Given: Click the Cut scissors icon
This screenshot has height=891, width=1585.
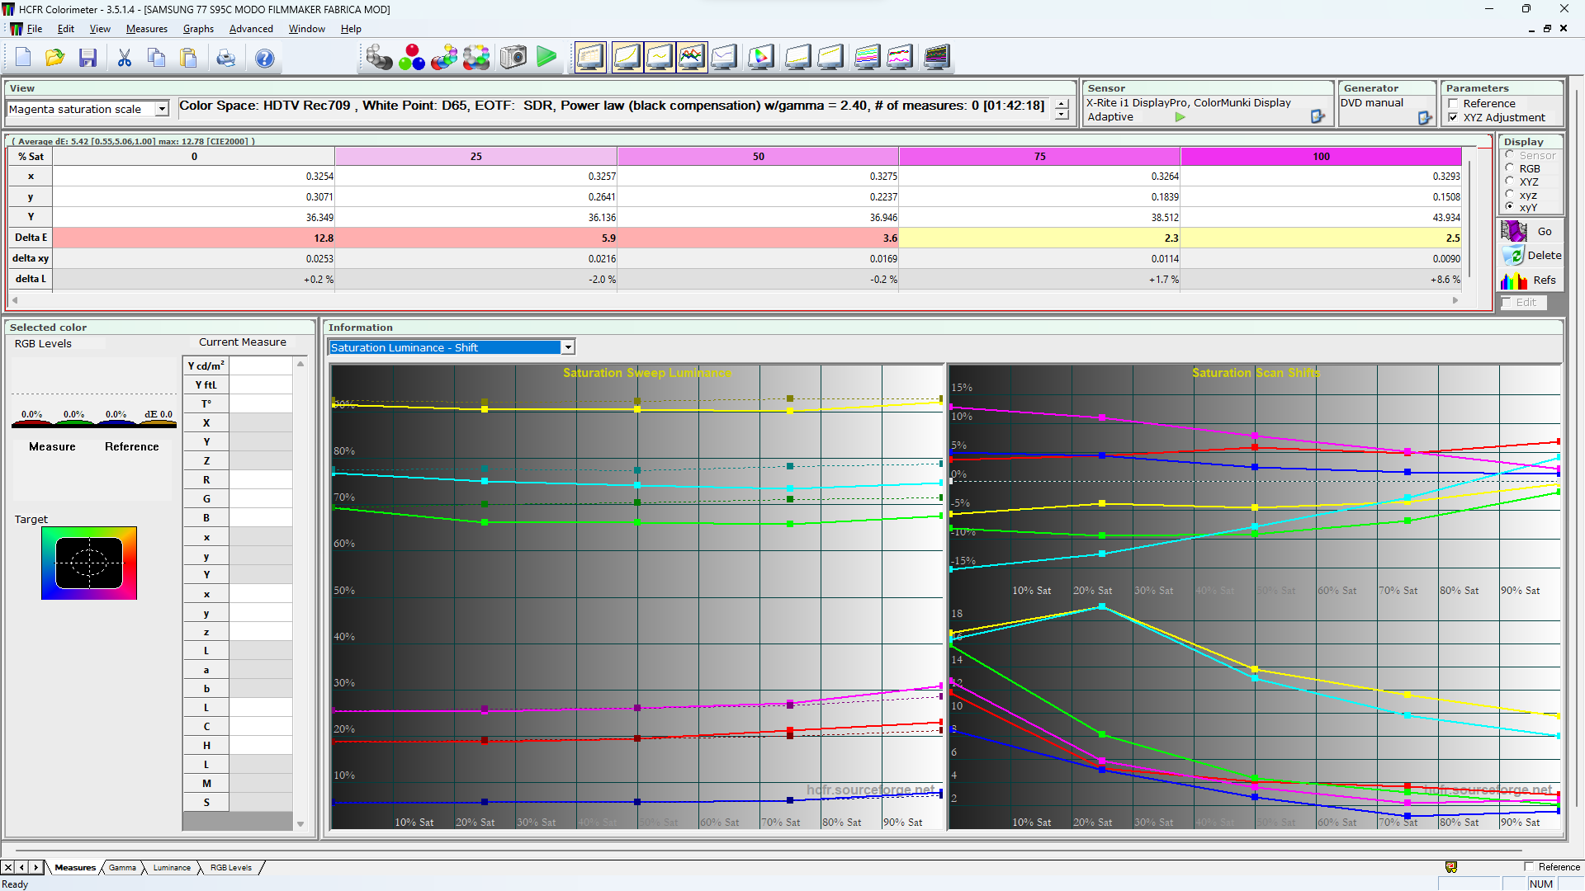Looking at the screenshot, I should (125, 58).
